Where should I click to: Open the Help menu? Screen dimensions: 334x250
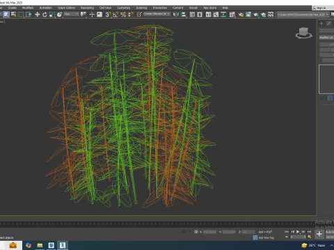coord(225,8)
